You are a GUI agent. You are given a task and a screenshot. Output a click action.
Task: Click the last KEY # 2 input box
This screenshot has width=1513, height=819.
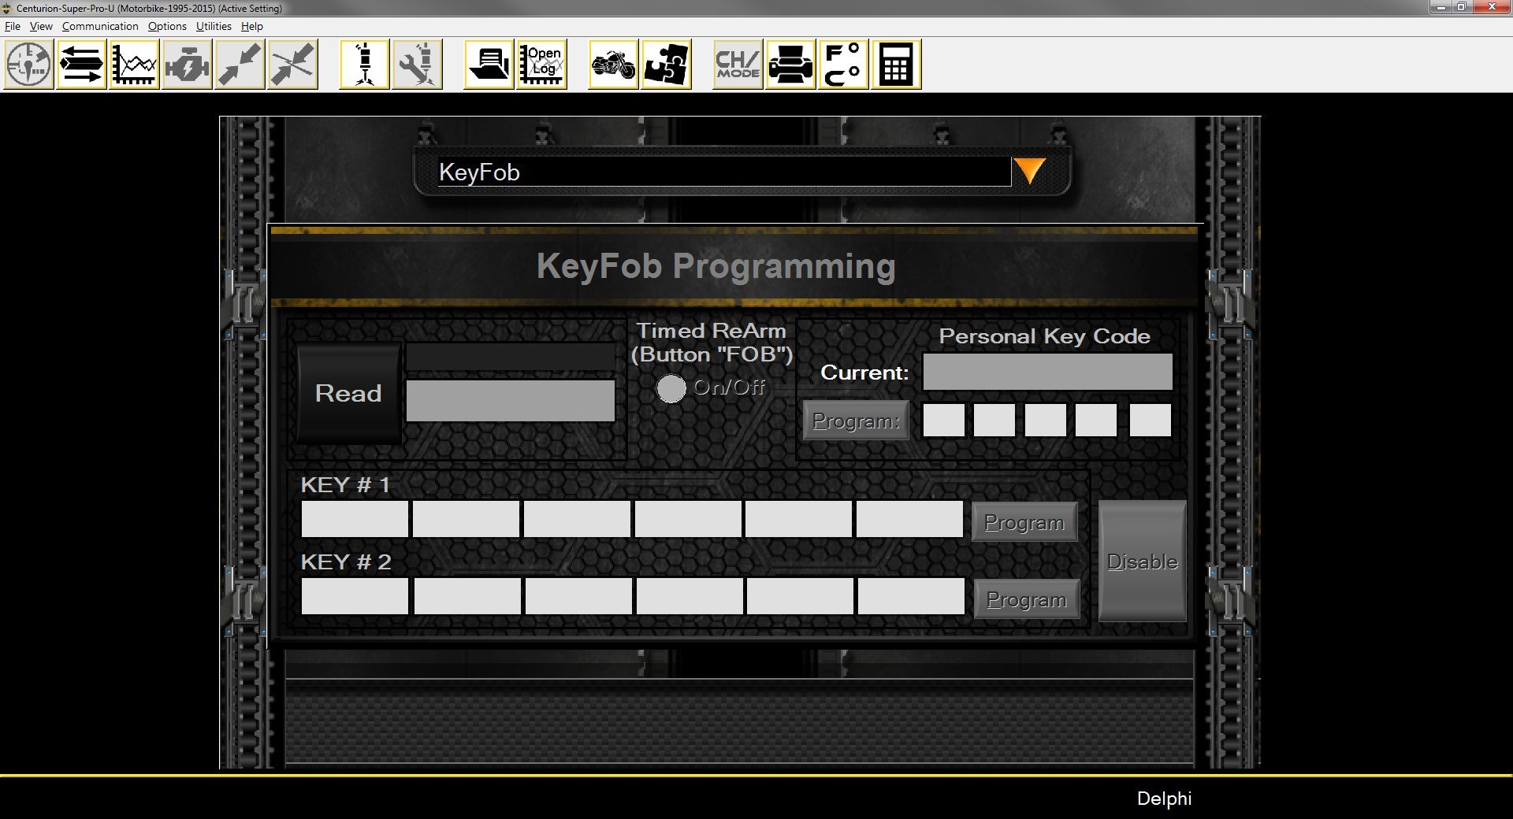[x=911, y=596]
